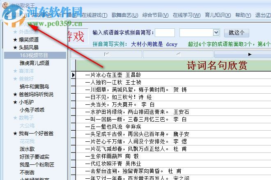Screen dimensions: 271x180
Task: Open the 帮助(Y) menu
Action: coord(243,15)
